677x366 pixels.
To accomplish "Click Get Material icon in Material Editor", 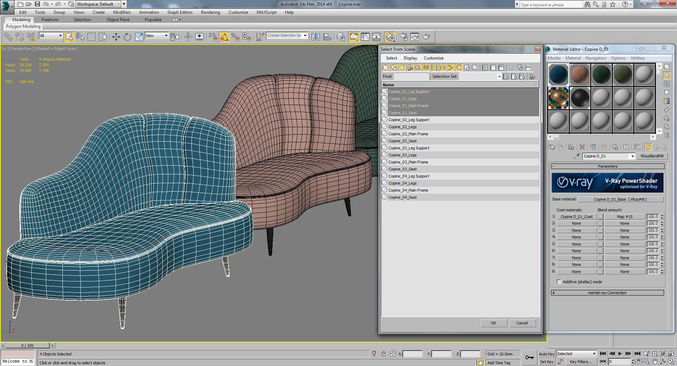I will click(x=552, y=147).
